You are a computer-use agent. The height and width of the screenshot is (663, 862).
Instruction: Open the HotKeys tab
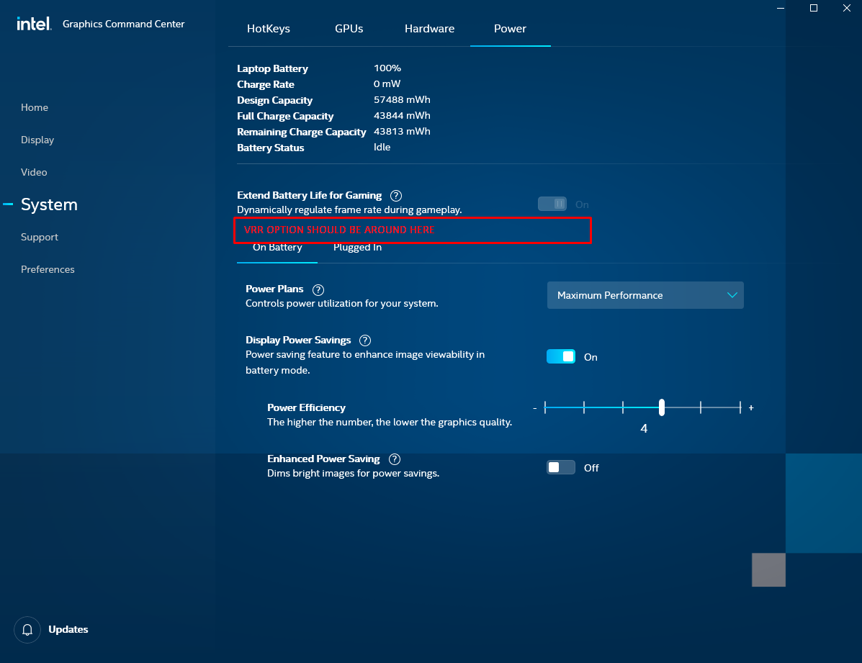268,29
